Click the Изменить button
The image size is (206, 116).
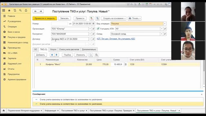pyautogui.click(x=81, y=55)
